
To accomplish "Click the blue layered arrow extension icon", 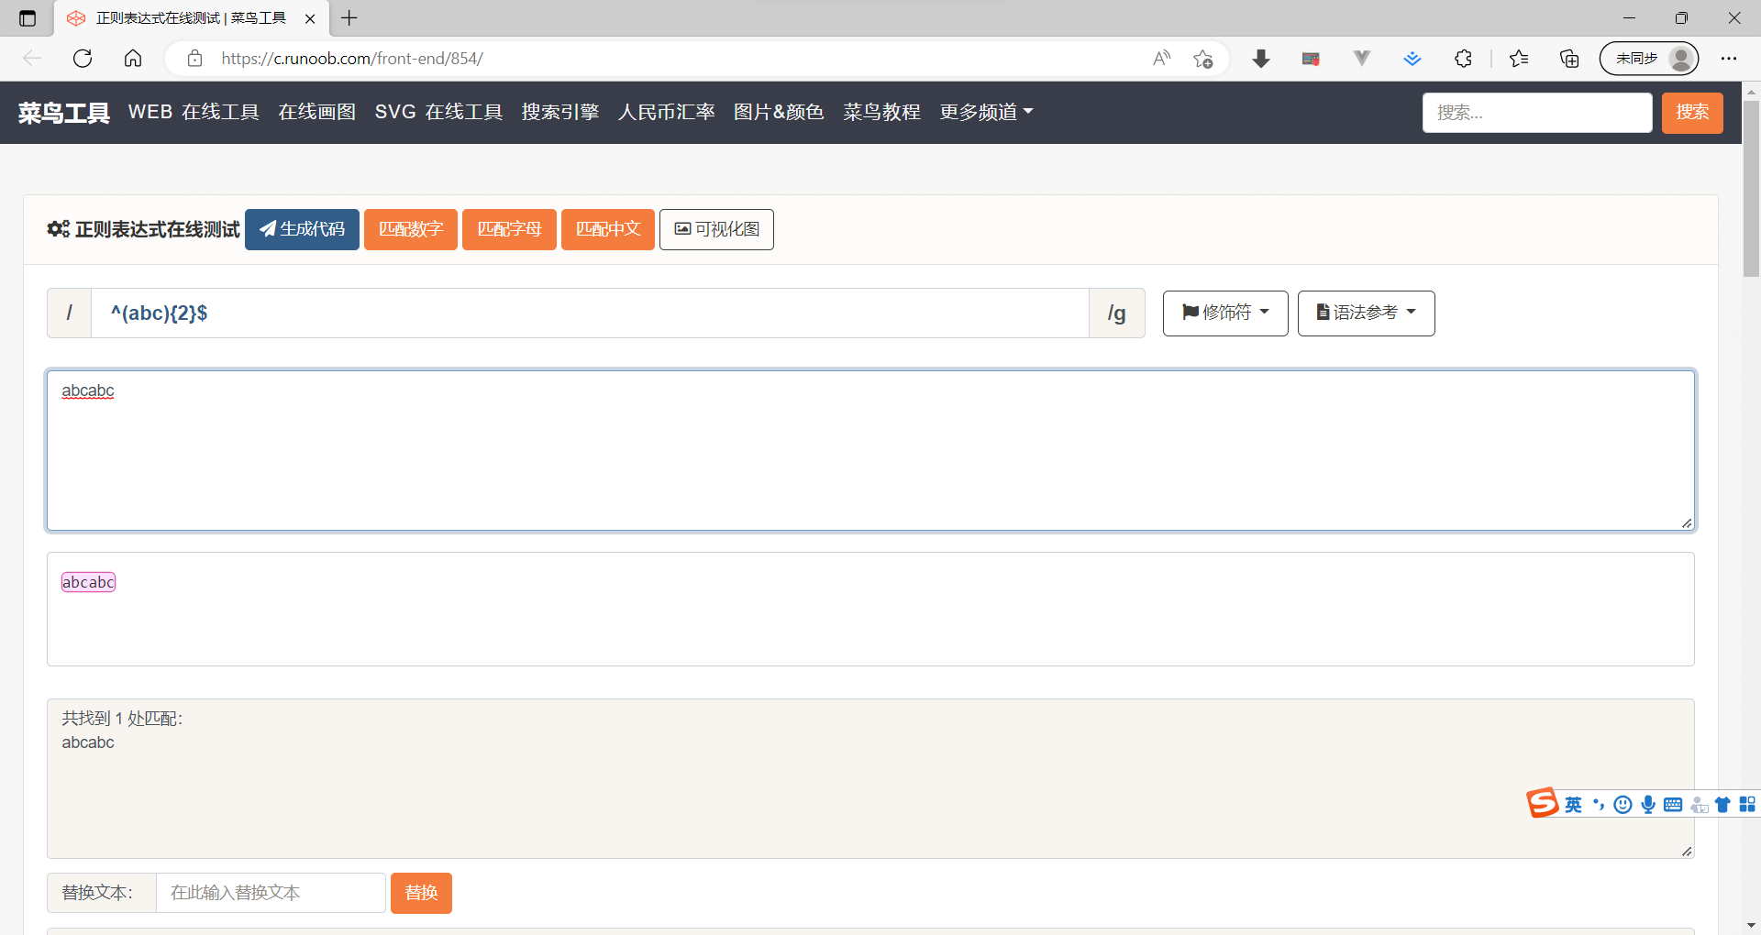I will point(1412,59).
